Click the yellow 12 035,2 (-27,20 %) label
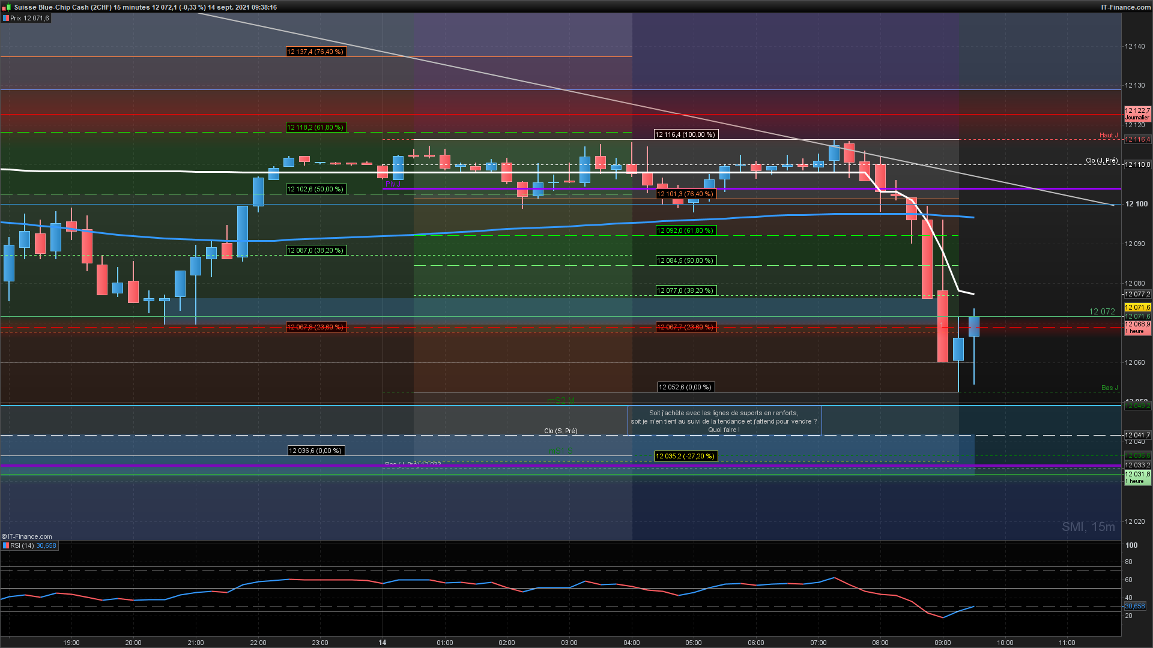The width and height of the screenshot is (1153, 648). click(685, 456)
